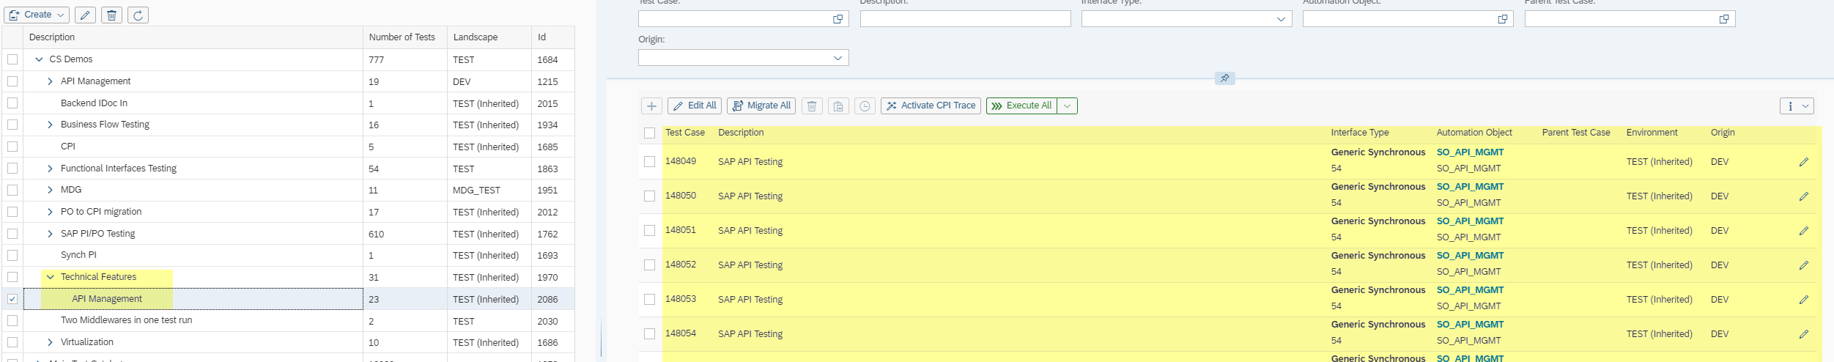1834x362 pixels.
Task: Click the pencil edit icon beside Create
Action: point(85,15)
